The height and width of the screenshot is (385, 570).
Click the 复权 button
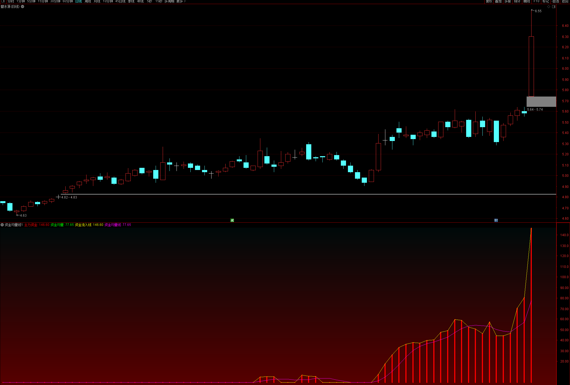[x=489, y=1]
